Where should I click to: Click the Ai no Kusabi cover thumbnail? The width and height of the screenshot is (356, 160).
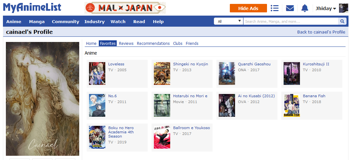[227, 105]
